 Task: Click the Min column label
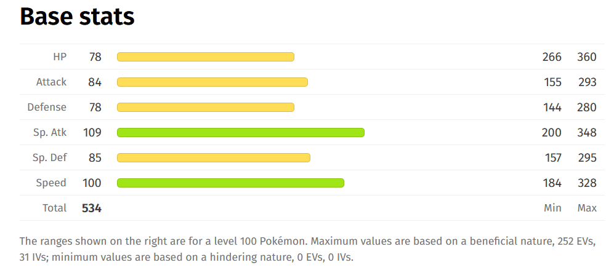point(552,208)
